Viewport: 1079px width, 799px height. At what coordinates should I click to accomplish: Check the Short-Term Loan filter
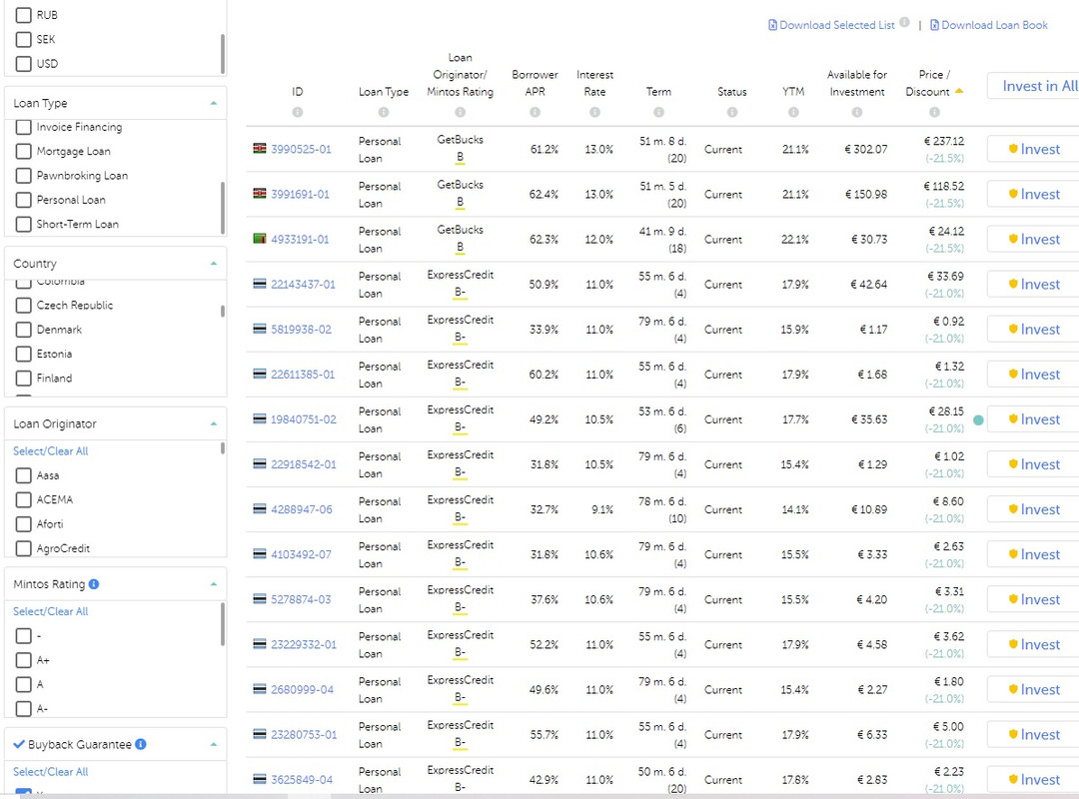coord(23,224)
